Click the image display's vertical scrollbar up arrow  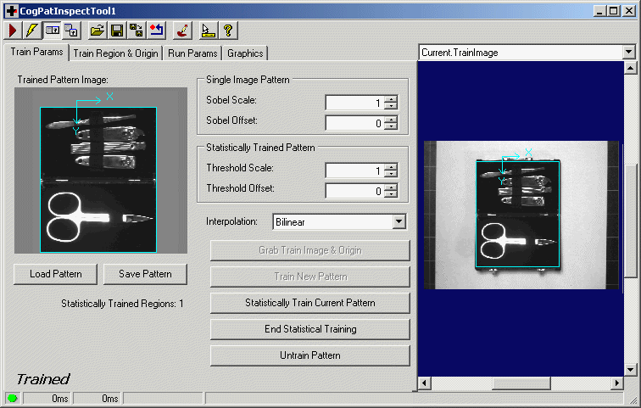click(630, 68)
